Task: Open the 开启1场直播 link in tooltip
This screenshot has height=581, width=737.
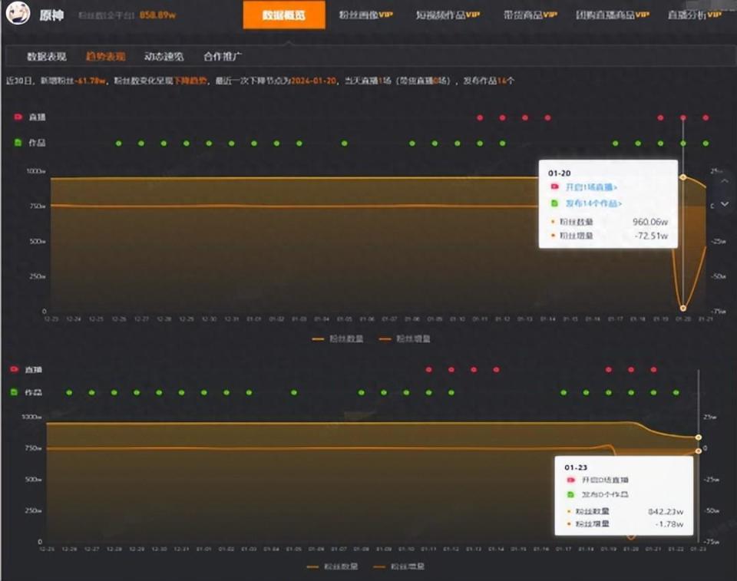Action: click(x=591, y=187)
